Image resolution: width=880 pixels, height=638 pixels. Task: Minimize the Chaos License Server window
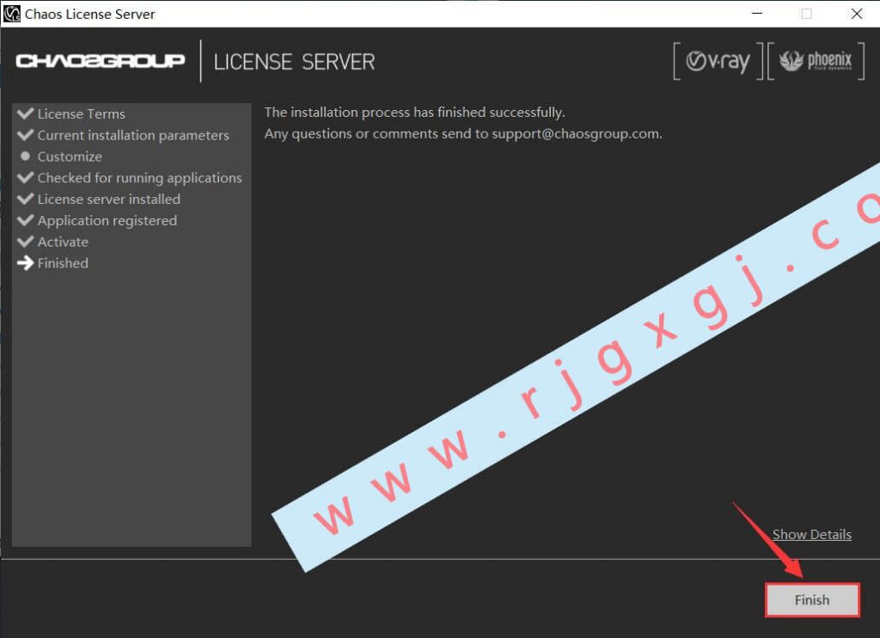pos(757,14)
